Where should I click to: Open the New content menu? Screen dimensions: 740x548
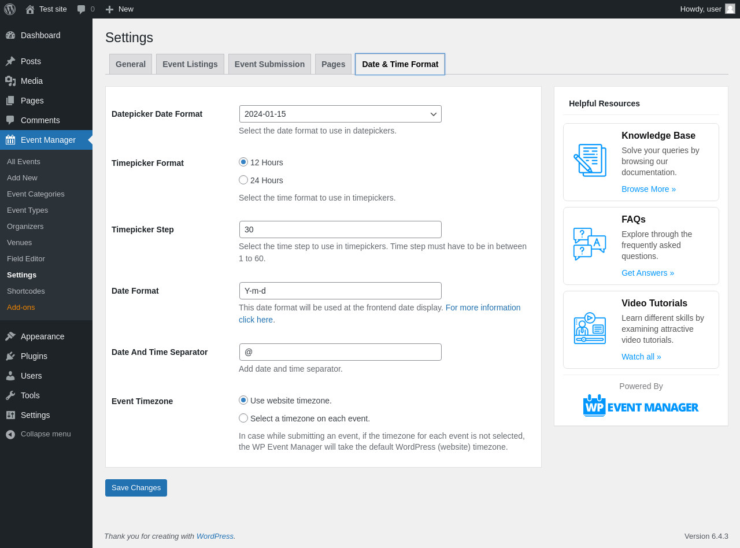pyautogui.click(x=120, y=9)
